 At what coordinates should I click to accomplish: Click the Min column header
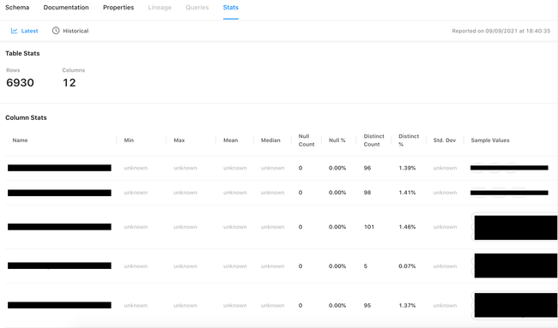(x=129, y=140)
